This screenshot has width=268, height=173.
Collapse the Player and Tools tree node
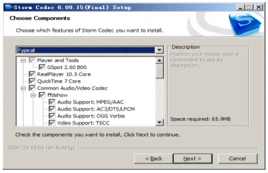point(23,60)
